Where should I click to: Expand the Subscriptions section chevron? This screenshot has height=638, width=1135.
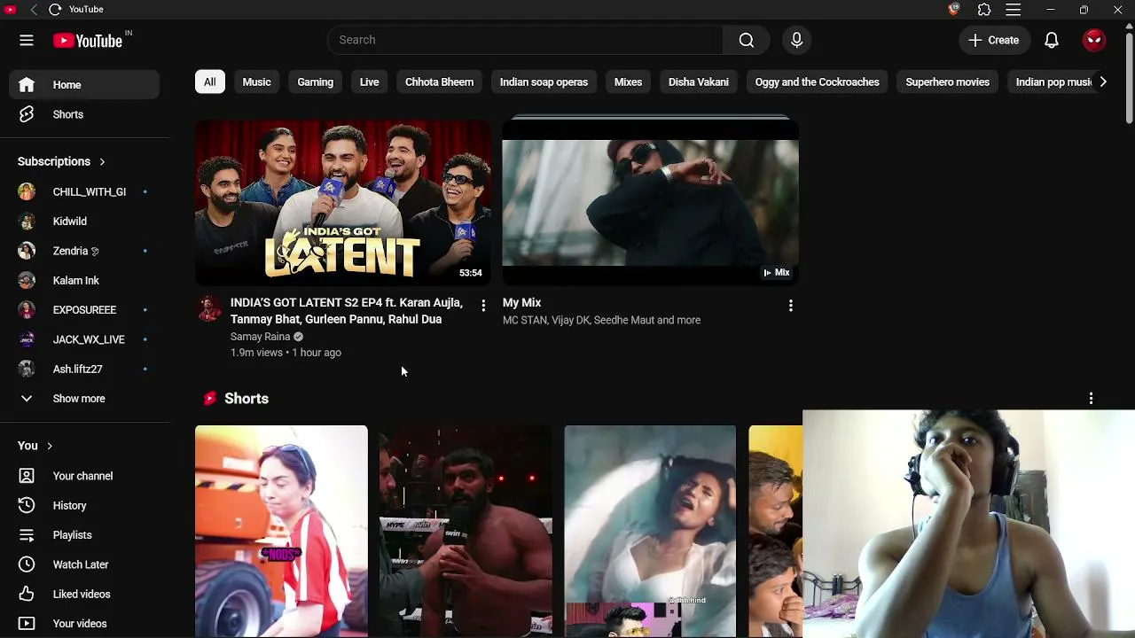tap(102, 161)
